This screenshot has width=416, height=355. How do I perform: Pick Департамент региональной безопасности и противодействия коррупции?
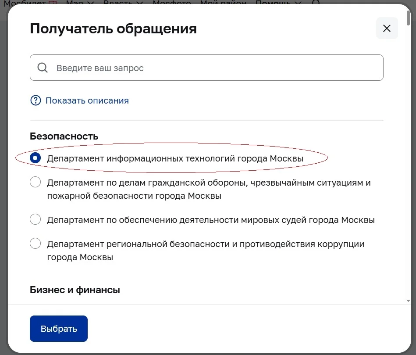tap(35, 244)
